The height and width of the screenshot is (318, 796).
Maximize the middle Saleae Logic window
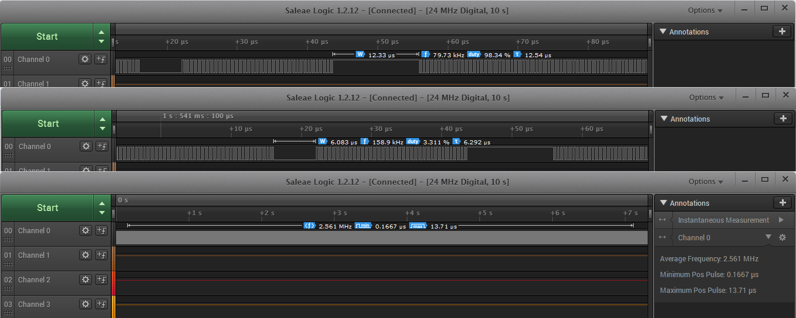click(765, 95)
